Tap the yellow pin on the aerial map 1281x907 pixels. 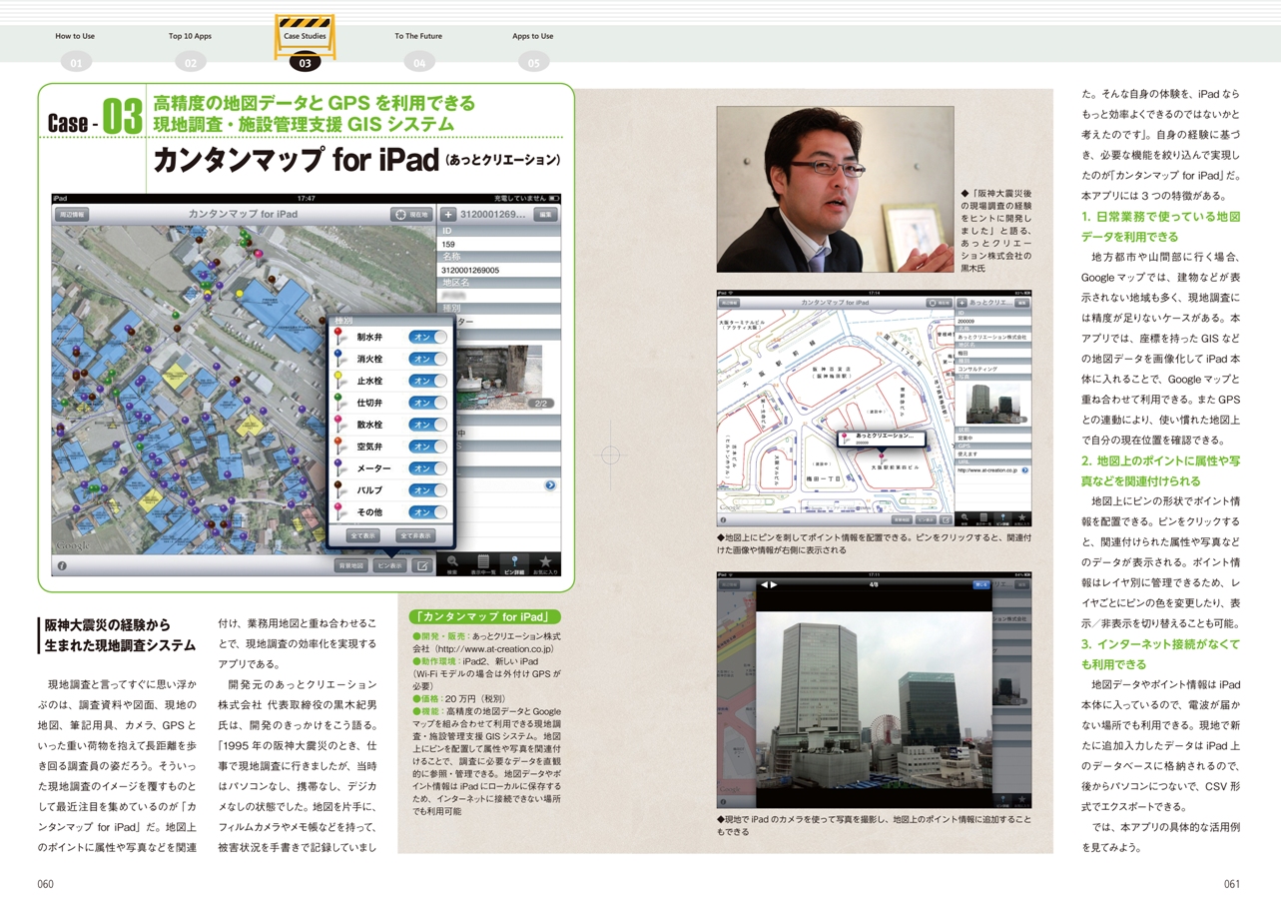click(x=240, y=294)
